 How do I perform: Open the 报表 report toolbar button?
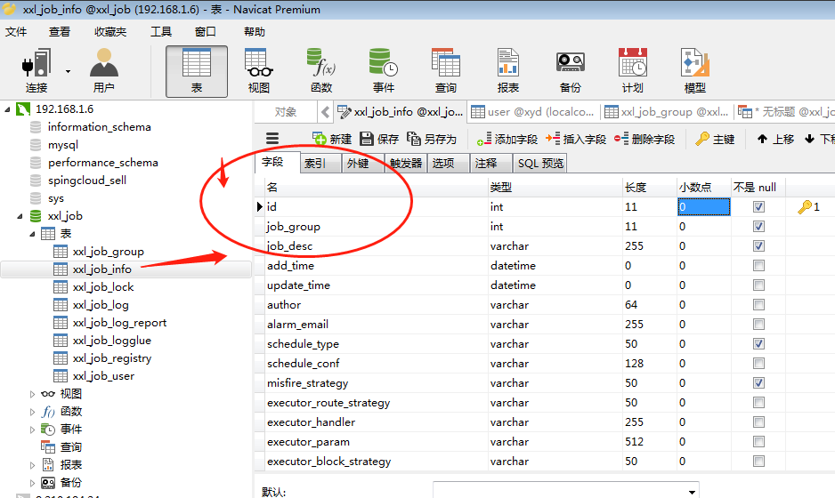(508, 71)
